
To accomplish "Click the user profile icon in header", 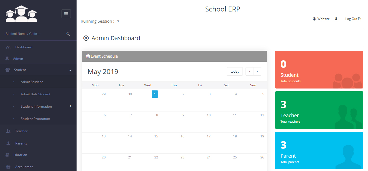I will [336, 19].
